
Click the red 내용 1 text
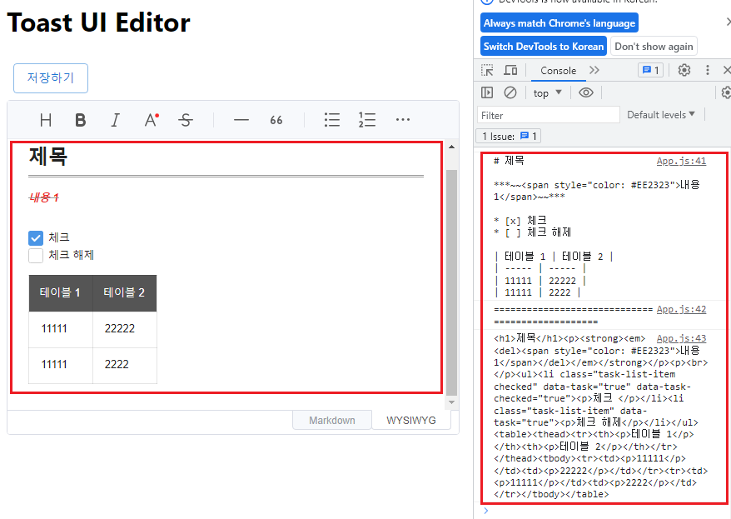pos(44,197)
